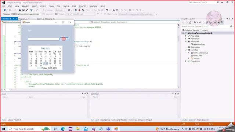Pause debugging with Break All icon
The height and width of the screenshot is (132, 235).
click(76, 10)
